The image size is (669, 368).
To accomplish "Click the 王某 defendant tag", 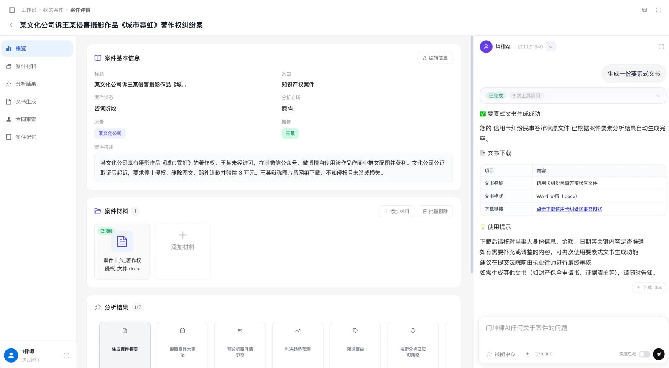I will tap(290, 134).
